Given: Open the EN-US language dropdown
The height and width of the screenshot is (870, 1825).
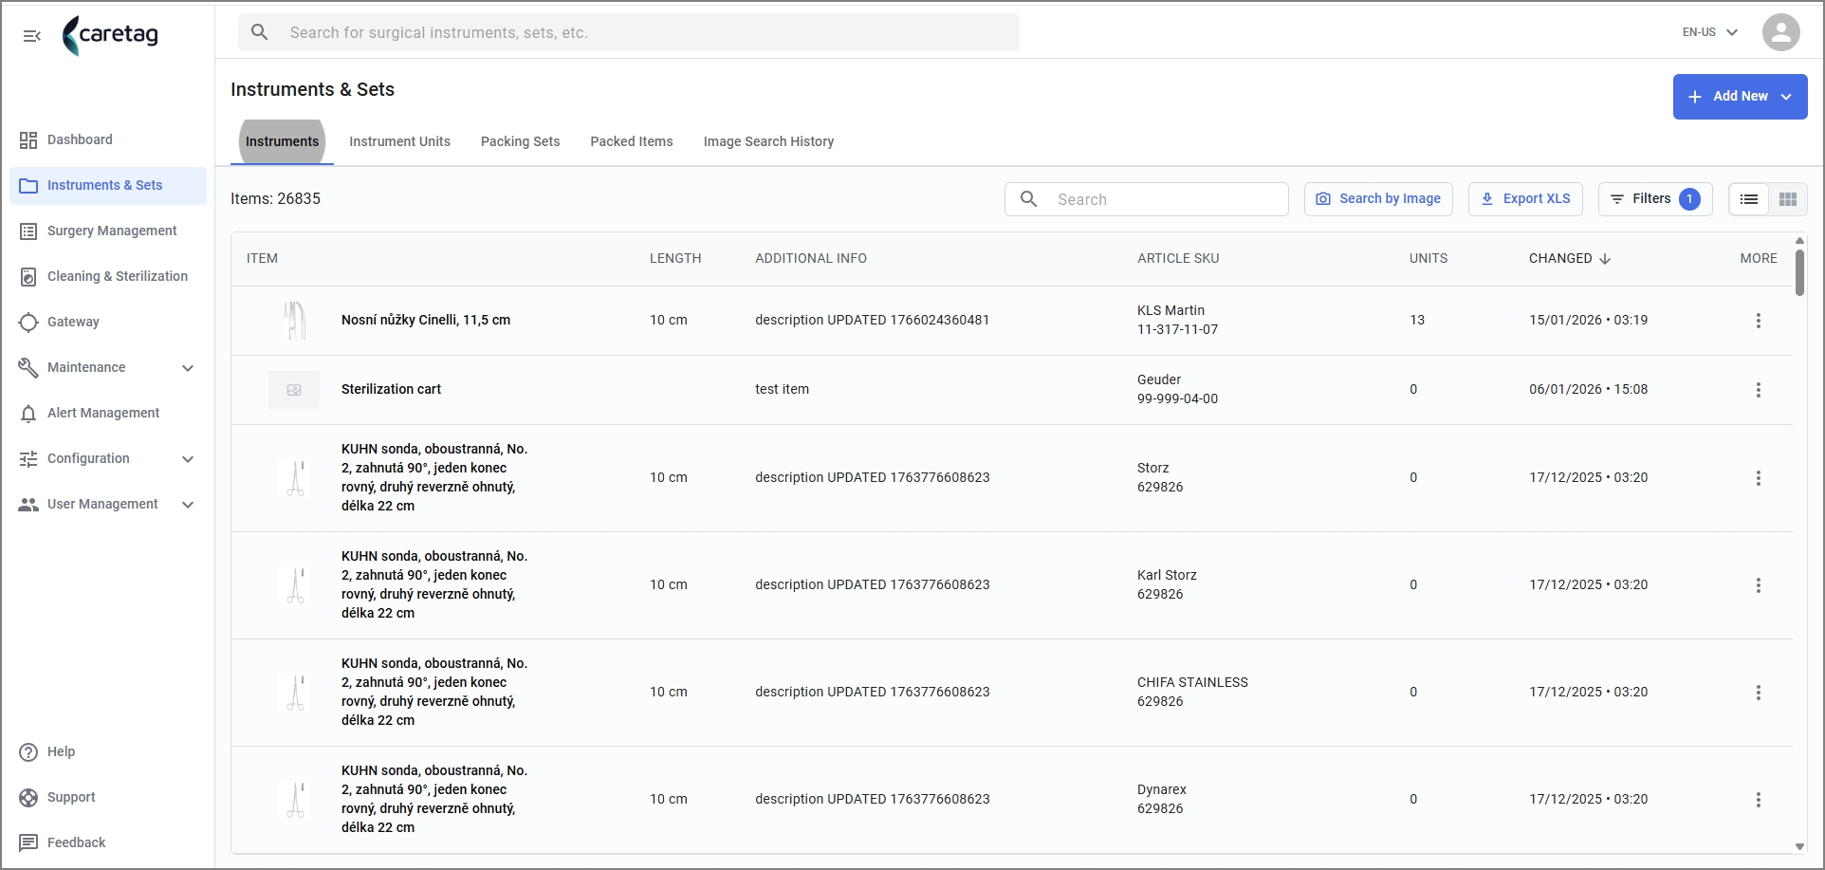Looking at the screenshot, I should point(1709,32).
